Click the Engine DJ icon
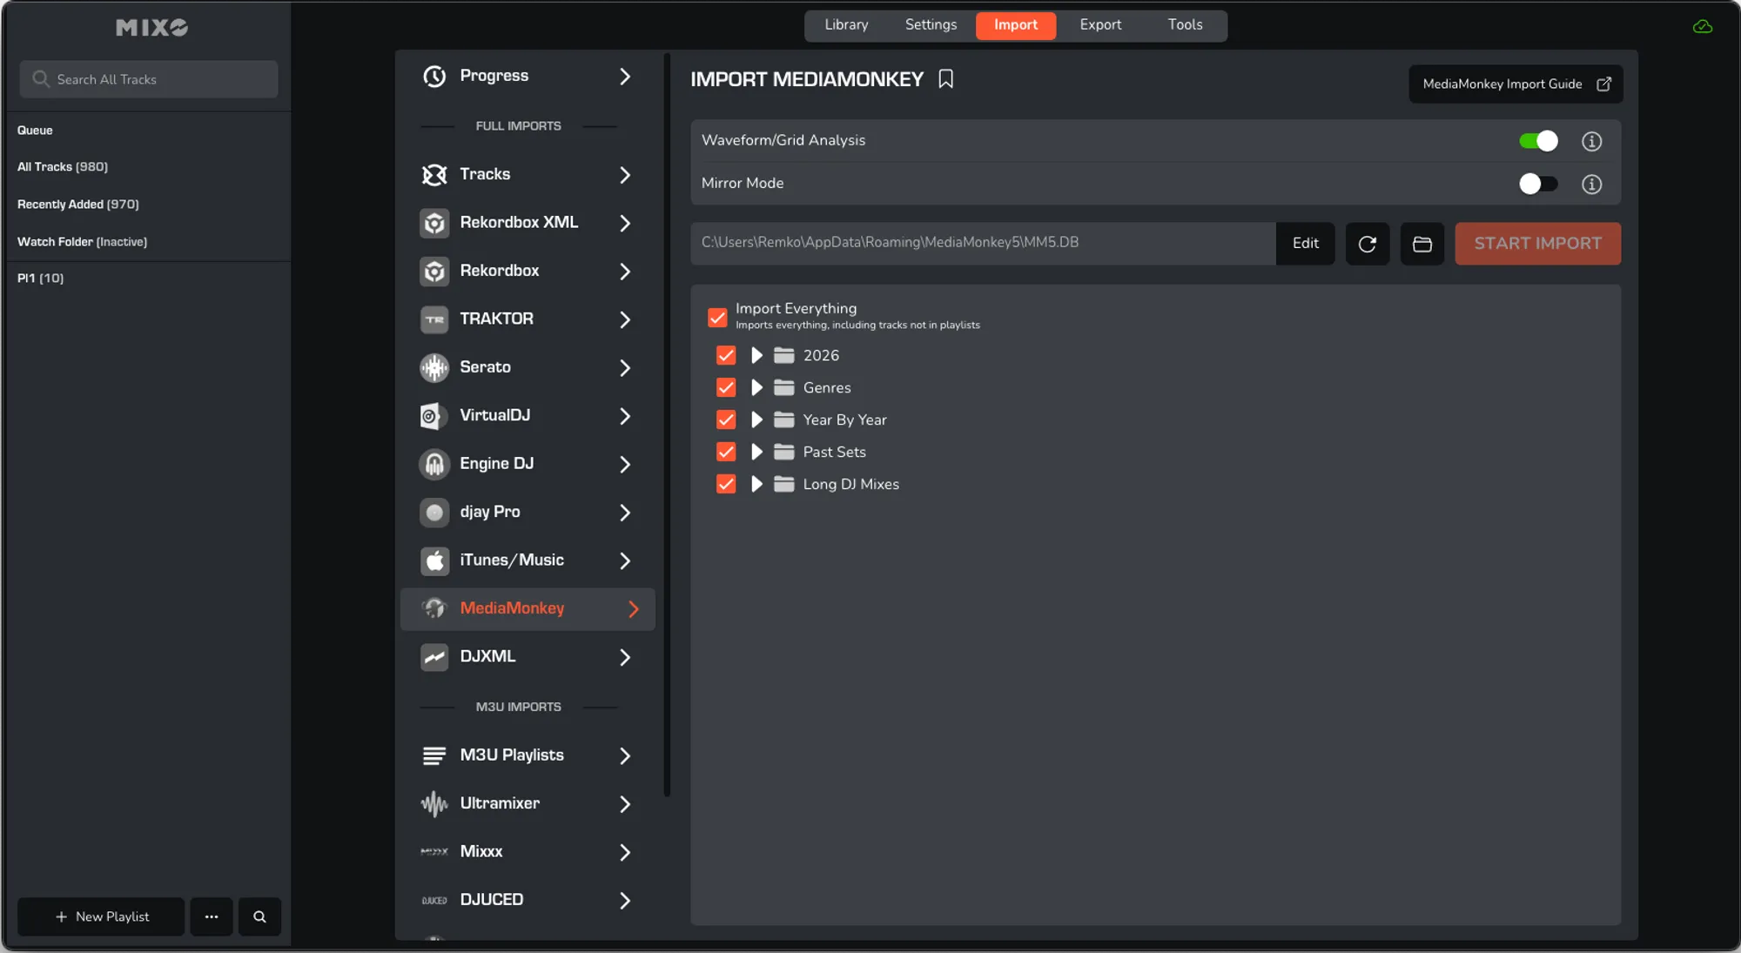This screenshot has width=1741, height=953. [x=434, y=465]
